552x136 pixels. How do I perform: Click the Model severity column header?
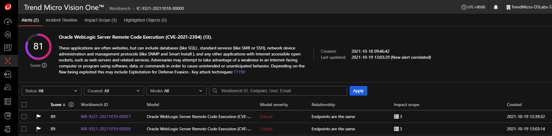click(274, 105)
